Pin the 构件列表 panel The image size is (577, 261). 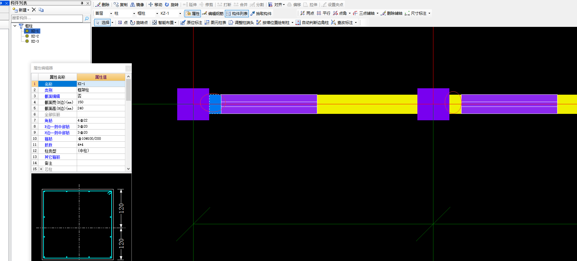[82, 3]
